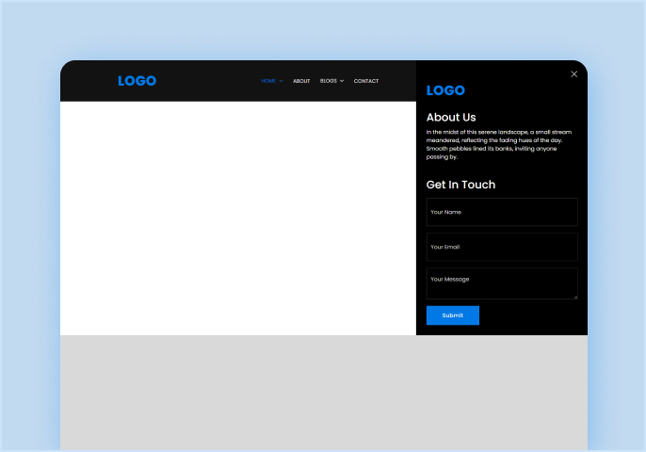Image resolution: width=646 pixels, height=452 pixels.
Task: Click the blue LOGO in the side panel
Action: (x=445, y=90)
